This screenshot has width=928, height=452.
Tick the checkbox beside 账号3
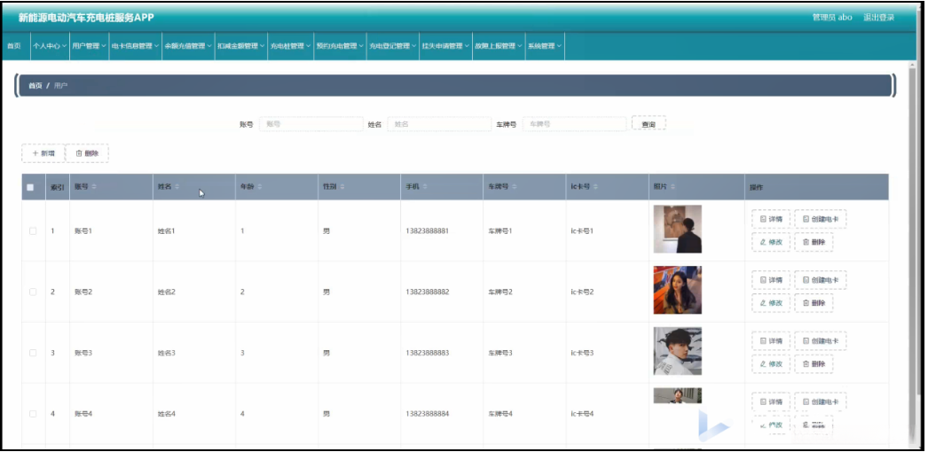click(33, 353)
